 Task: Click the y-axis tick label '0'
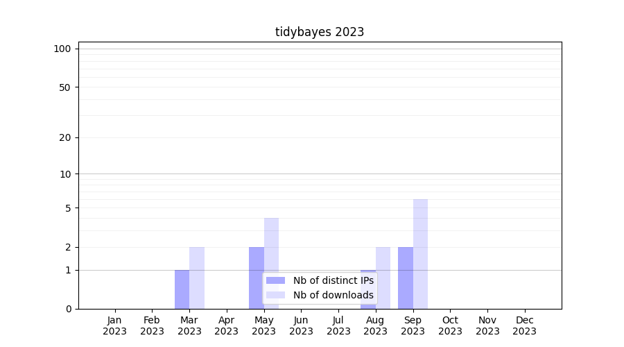point(68,309)
